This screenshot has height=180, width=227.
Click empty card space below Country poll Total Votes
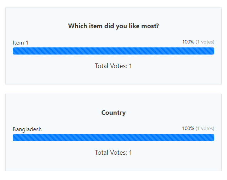pyautogui.click(x=113, y=164)
